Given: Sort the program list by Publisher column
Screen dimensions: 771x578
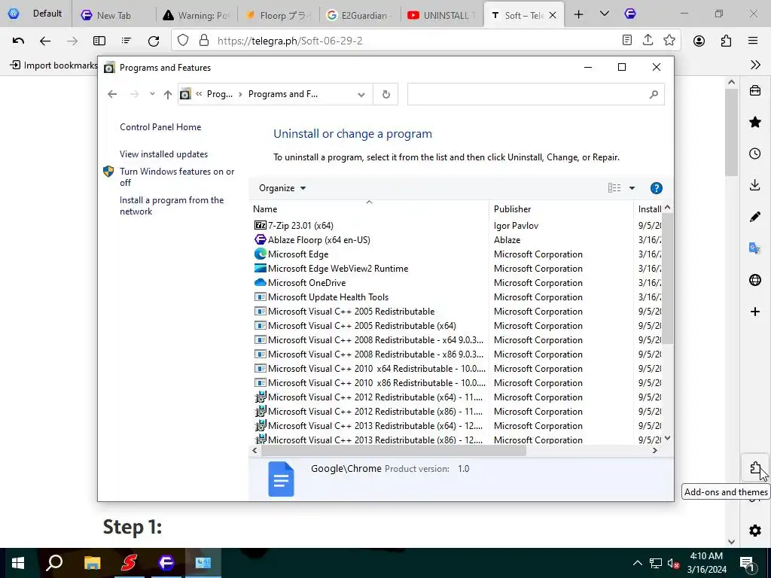Looking at the screenshot, I should pos(562,209).
